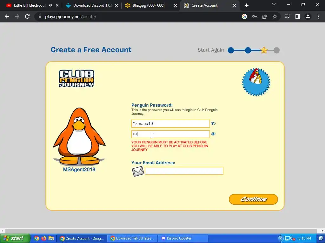Click the address bar URL
This screenshot has width=325, height=243.
[x=70, y=16]
